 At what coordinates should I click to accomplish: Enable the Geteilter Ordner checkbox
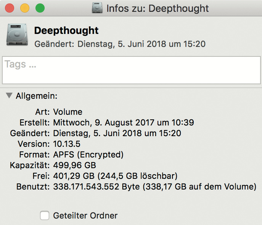click(45, 215)
